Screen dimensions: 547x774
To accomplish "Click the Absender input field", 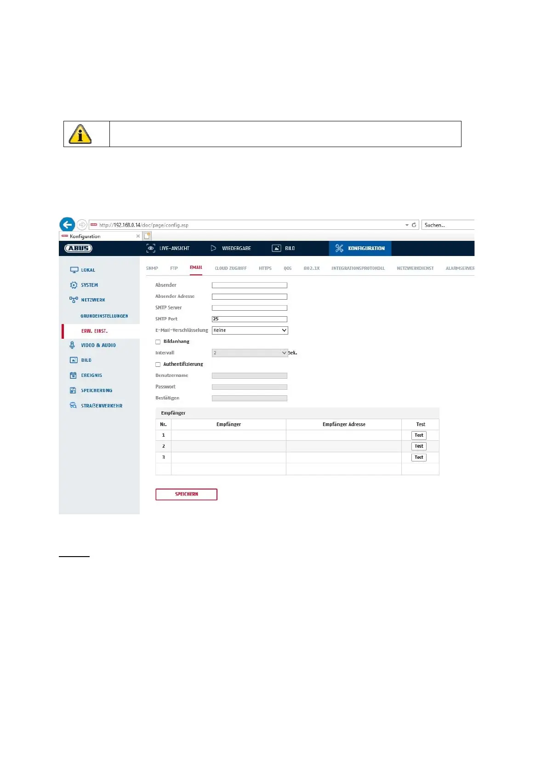I will [250, 285].
